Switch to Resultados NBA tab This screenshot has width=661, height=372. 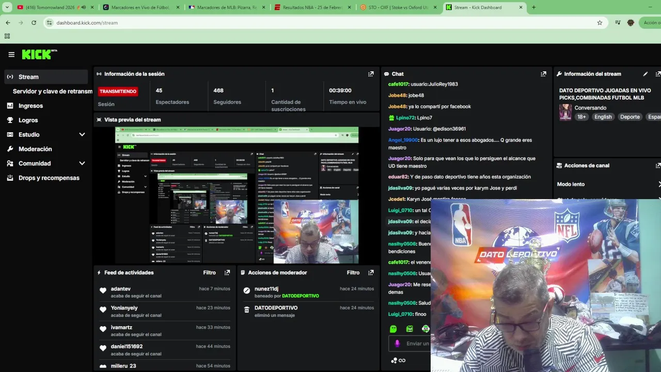click(313, 7)
